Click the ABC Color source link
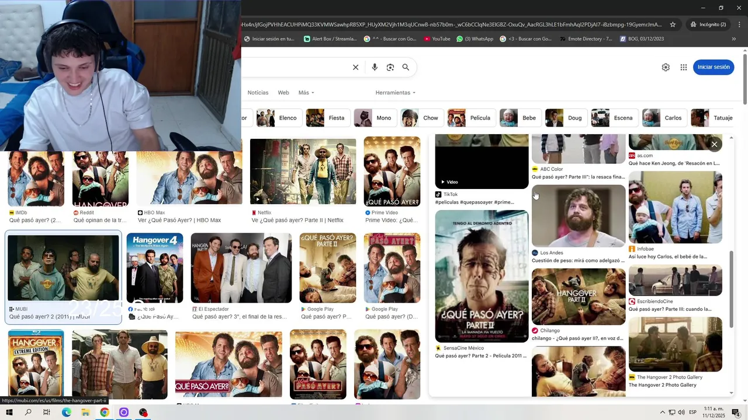Image resolution: width=748 pixels, height=420 pixels. 551,169
